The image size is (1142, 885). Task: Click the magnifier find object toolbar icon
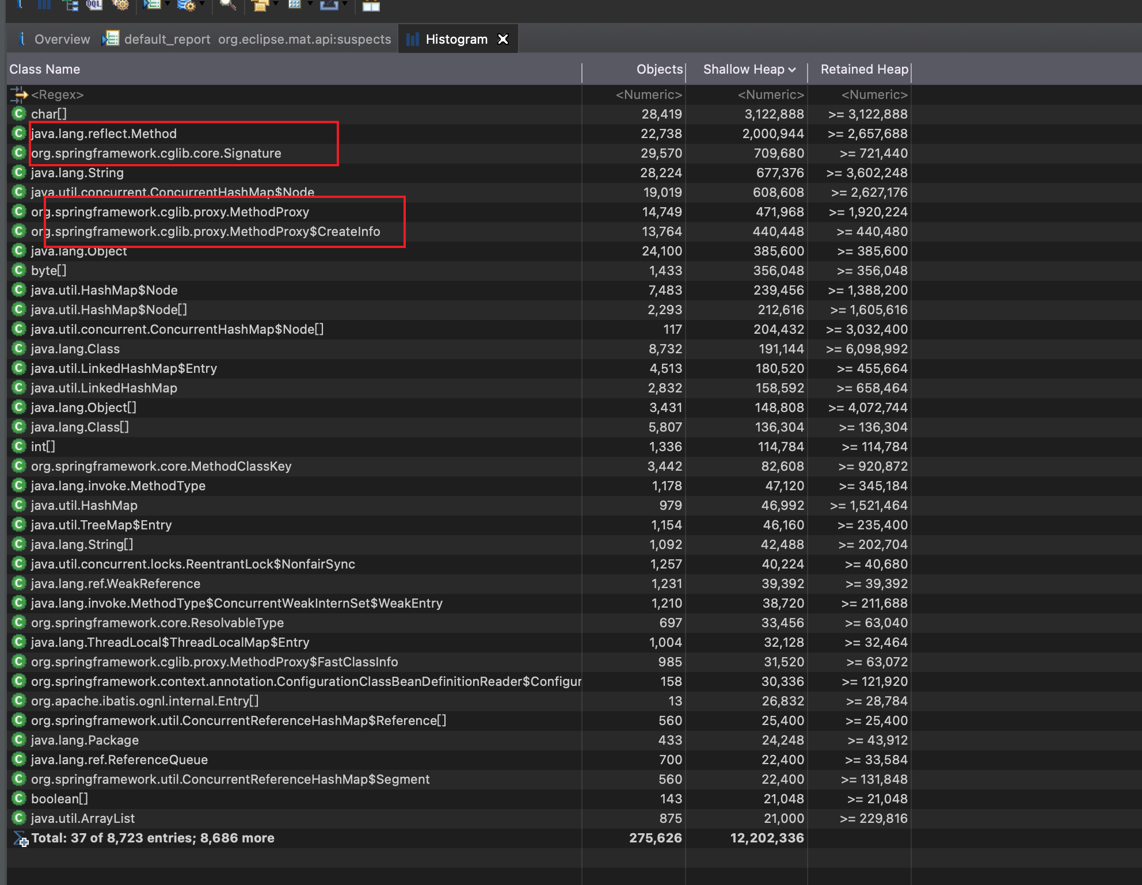(x=227, y=5)
